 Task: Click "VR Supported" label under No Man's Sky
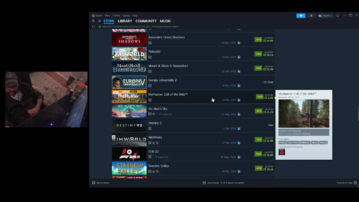point(165,114)
